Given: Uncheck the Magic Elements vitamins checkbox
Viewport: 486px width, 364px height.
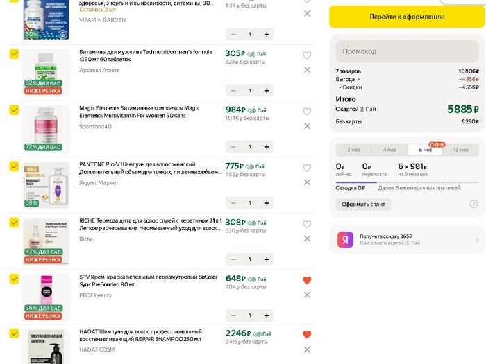Looking at the screenshot, I should coord(14,110).
